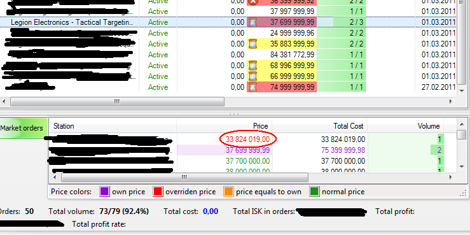Screen dimensions: 470x235
Task: Click the purple own price color swatch
Action: point(104,192)
